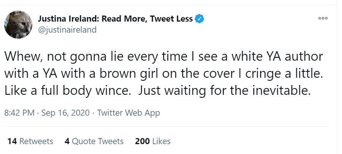Screen dimensions: 342x154
Task: Click the bold number 4 quote count
Action: coord(67,141)
